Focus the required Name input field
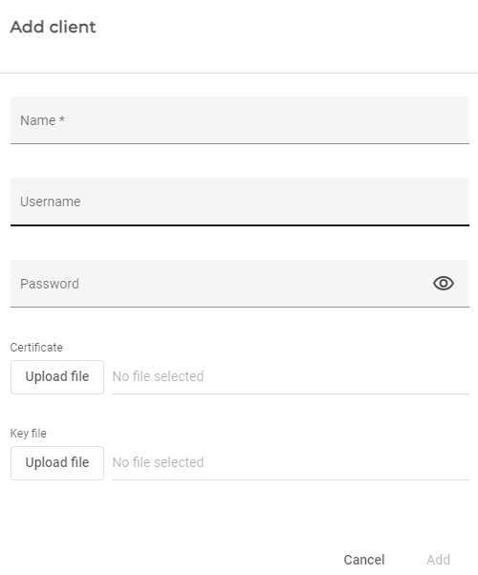The width and height of the screenshot is (478, 575). pos(240,120)
